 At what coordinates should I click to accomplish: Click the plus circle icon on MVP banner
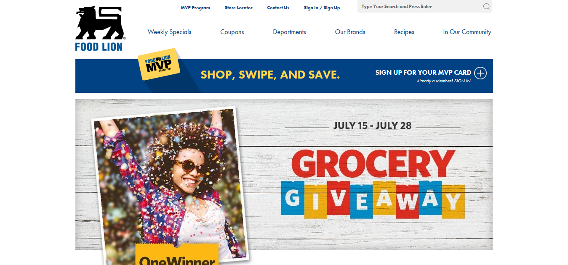point(480,73)
